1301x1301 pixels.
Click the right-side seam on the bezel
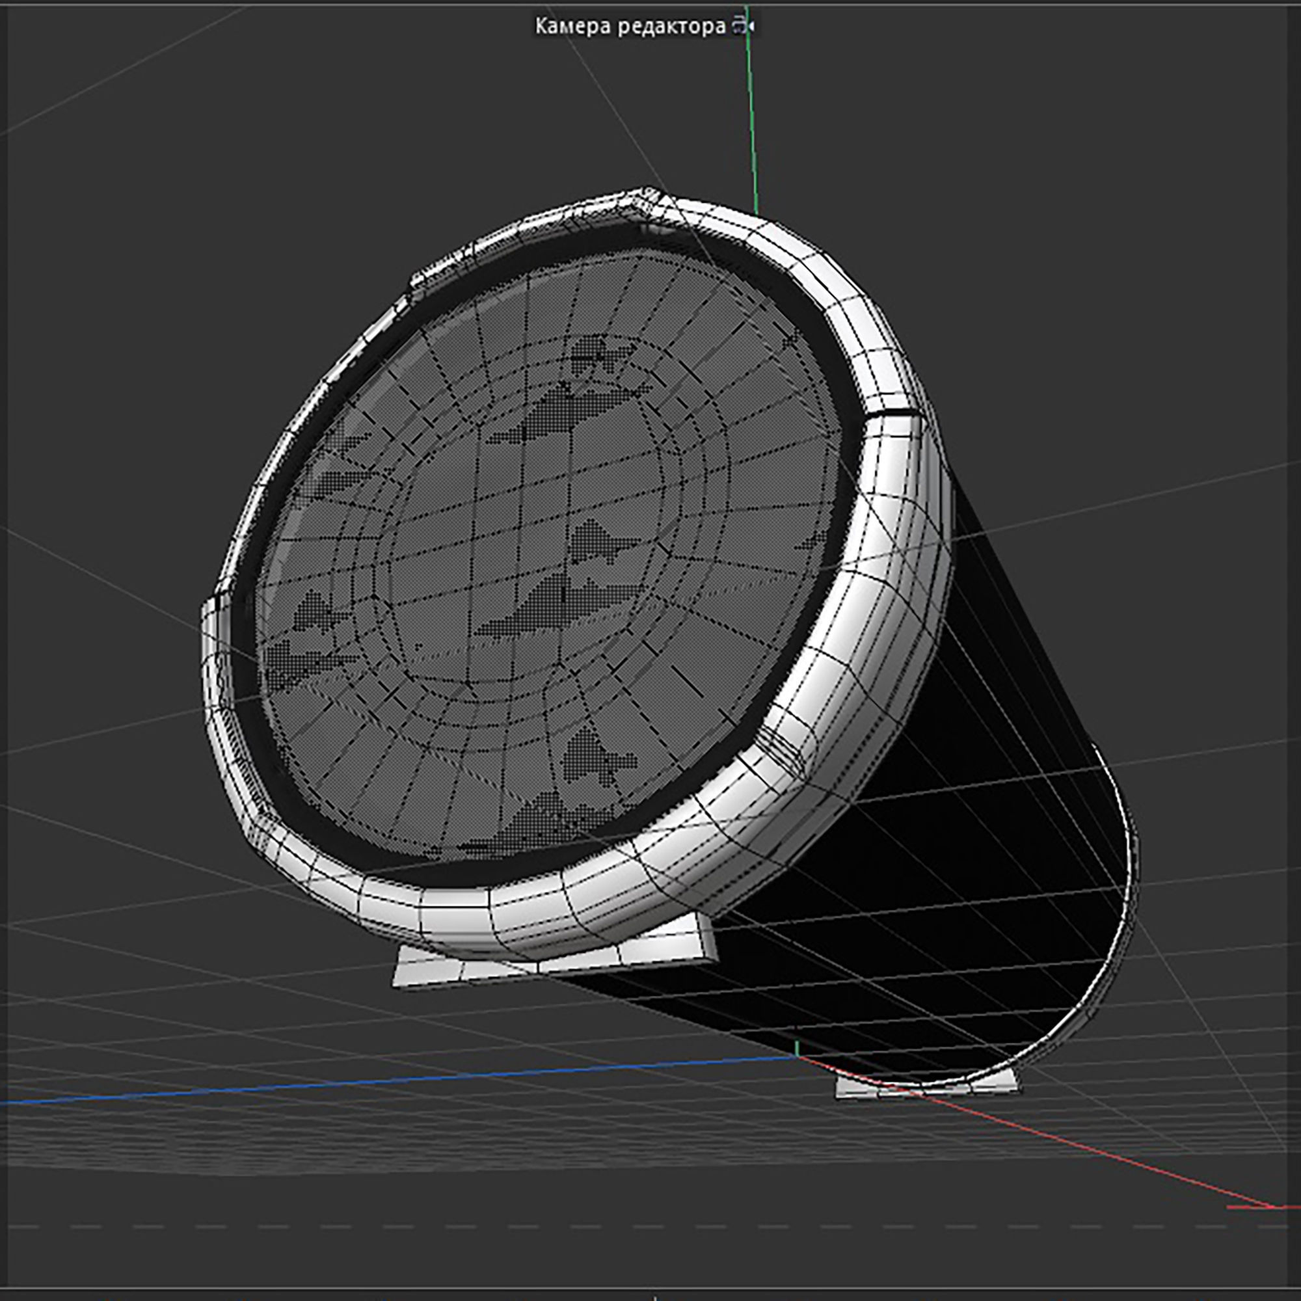894,413
